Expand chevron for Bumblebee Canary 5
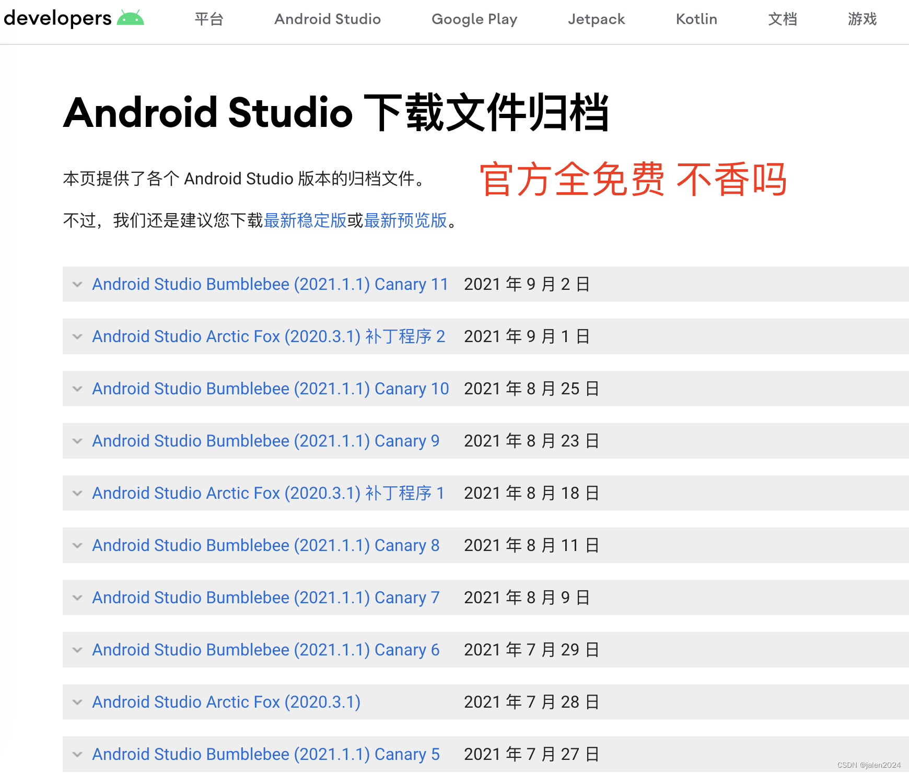Viewport: 909px width, 774px height. pos(77,754)
